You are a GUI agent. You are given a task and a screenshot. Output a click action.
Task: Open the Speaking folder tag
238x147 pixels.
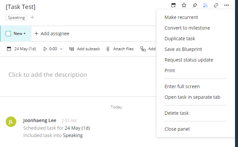[16, 18]
